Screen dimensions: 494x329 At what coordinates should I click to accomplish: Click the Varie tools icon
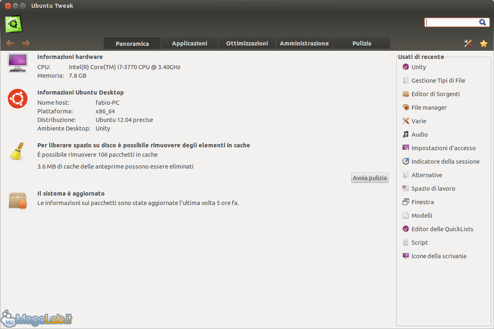coord(406,121)
